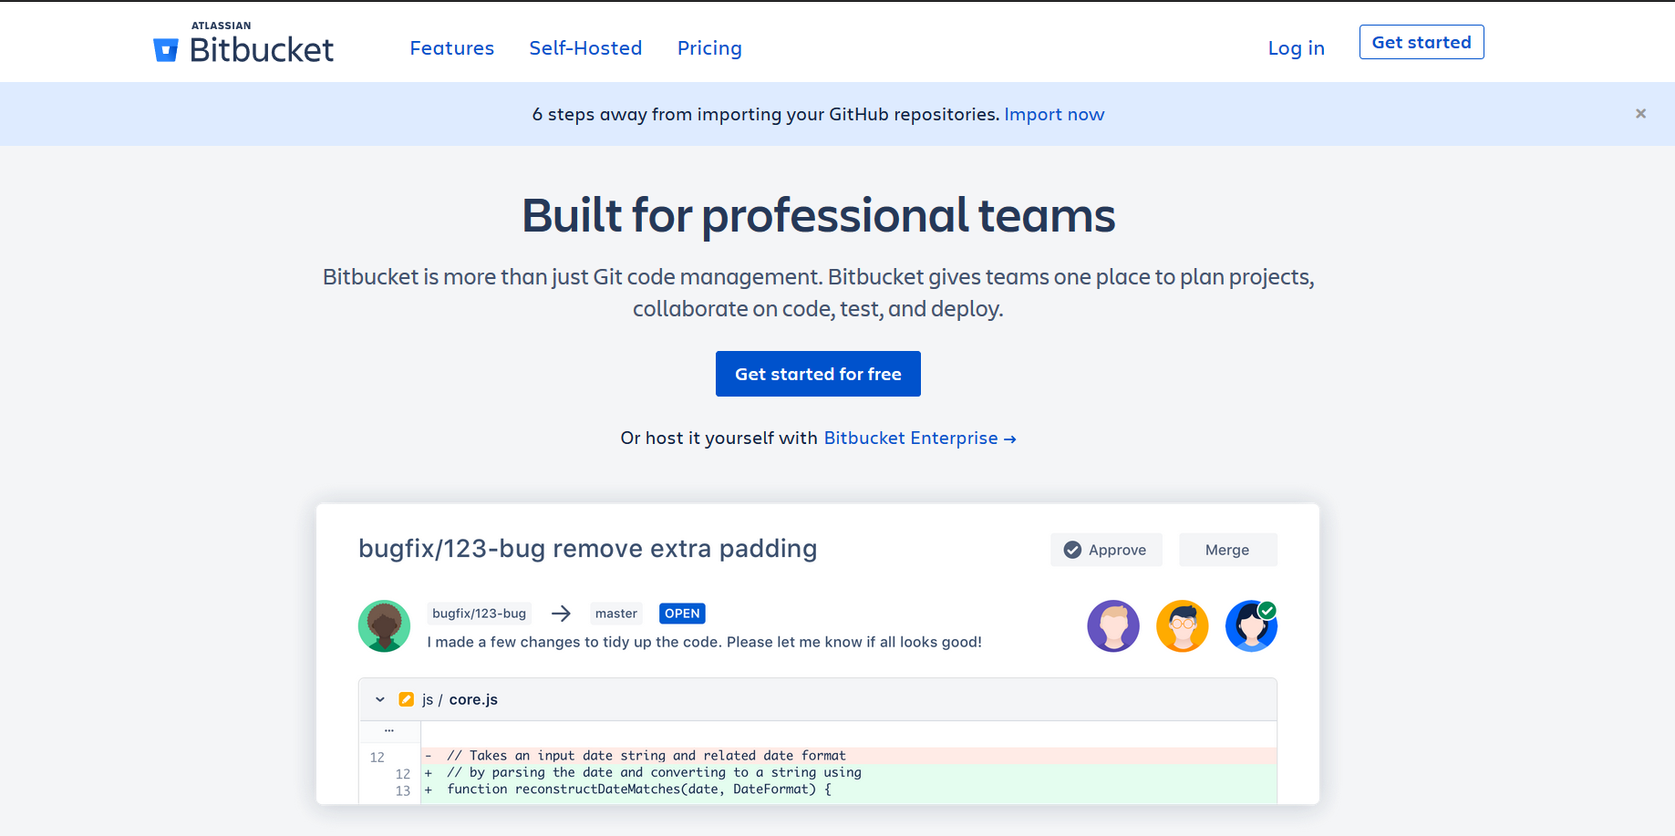Viewport: 1675px width, 836px height.
Task: Collapse the core.js file diff
Action: (380, 700)
